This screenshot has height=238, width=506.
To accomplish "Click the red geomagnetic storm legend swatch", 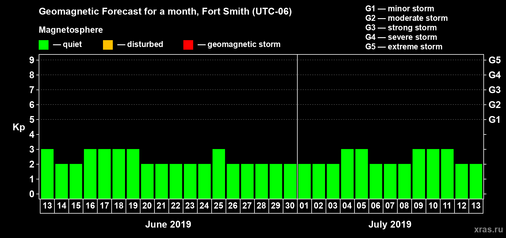I will click(188, 45).
